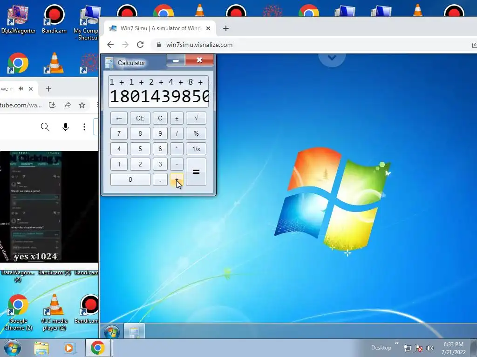Click digit 7 on the calculator
Image resolution: width=477 pixels, height=357 pixels.
[119, 133]
